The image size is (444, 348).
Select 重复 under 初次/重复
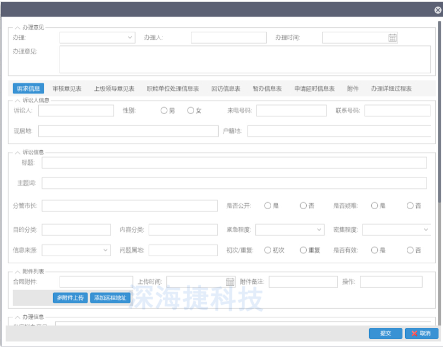[303, 250]
